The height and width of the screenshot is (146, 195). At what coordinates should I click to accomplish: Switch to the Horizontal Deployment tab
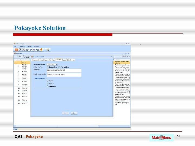pos(68,60)
